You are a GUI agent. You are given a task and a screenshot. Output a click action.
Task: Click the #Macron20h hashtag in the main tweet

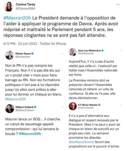point(17,18)
